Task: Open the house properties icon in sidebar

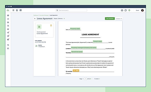Action: coord(8,19)
